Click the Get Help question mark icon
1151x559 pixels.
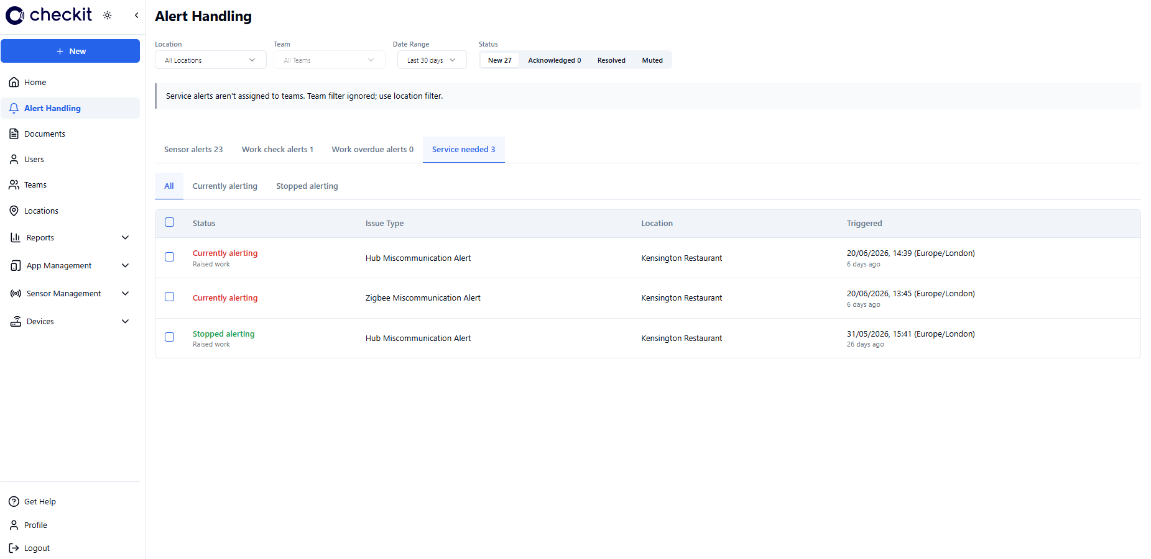(x=14, y=501)
